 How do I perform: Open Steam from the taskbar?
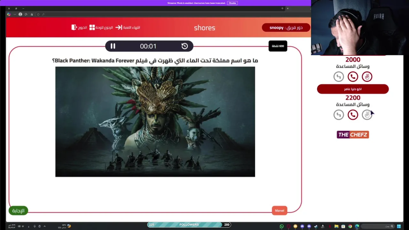(316, 226)
